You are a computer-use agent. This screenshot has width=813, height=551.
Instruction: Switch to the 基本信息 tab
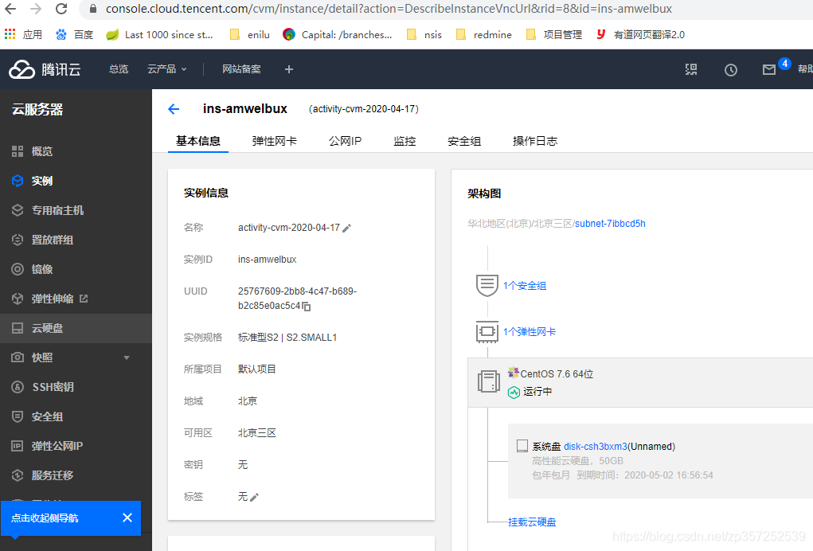tap(198, 141)
